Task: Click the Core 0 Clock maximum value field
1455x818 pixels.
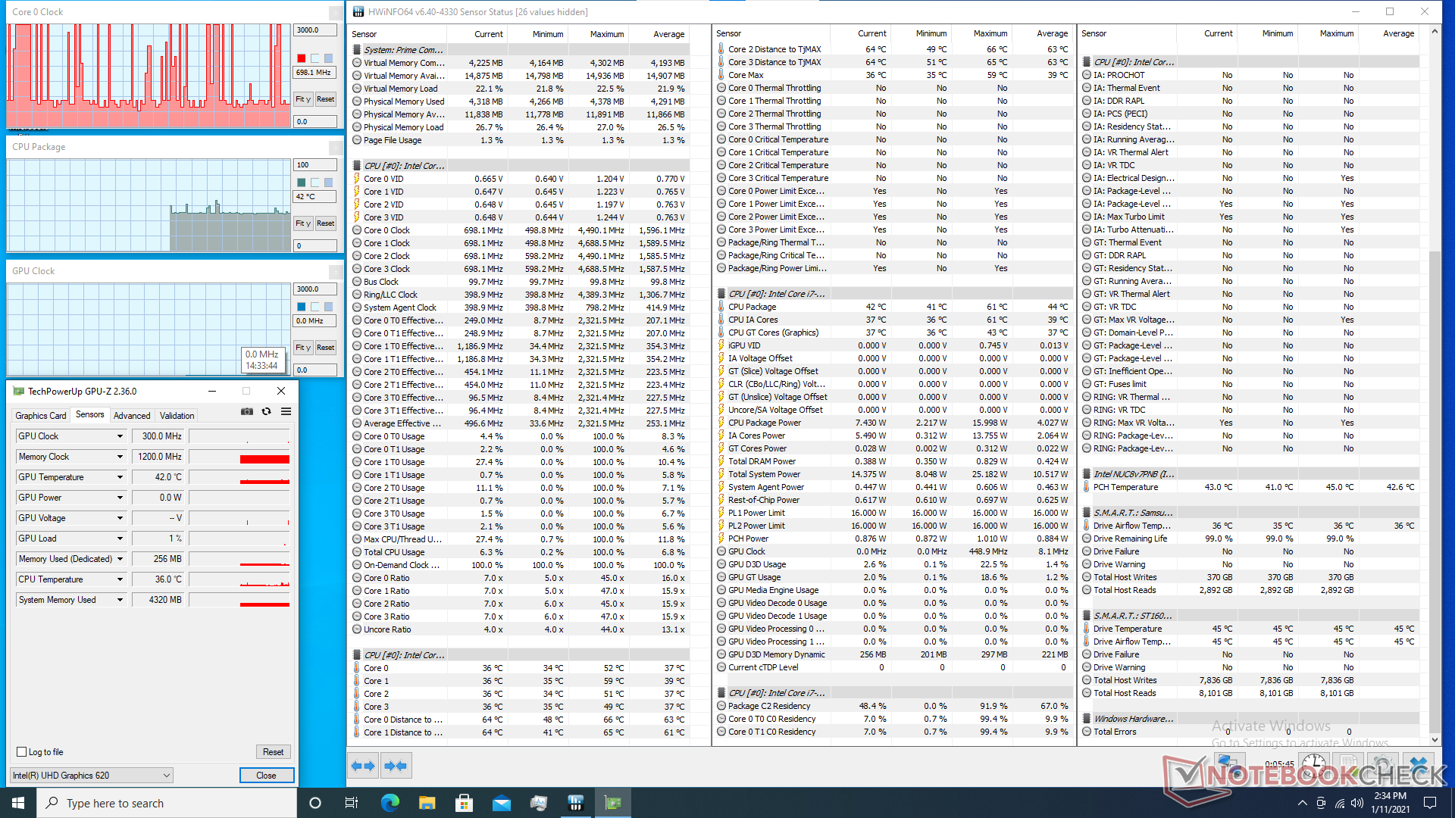Action: pyautogui.click(x=314, y=30)
